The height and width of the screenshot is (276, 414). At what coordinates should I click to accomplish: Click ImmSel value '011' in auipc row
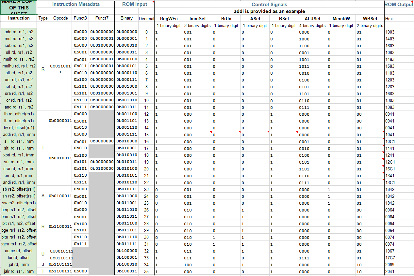[197, 251]
